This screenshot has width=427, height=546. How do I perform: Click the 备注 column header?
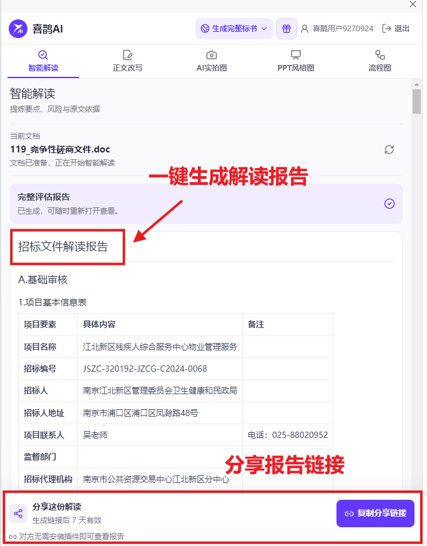(256, 324)
